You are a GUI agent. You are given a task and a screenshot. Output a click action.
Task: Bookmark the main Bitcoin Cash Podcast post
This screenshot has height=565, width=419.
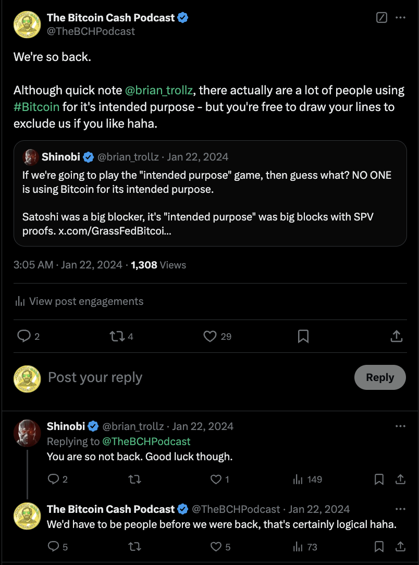point(303,337)
